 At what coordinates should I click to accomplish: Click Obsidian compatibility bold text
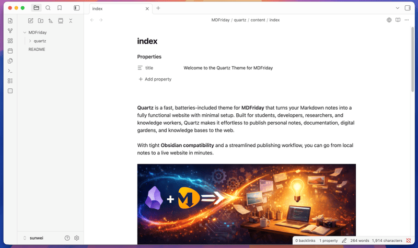pyautogui.click(x=187, y=146)
